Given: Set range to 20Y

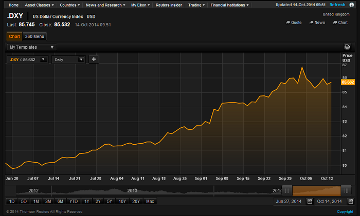Looking at the screenshot, I should (136, 201).
